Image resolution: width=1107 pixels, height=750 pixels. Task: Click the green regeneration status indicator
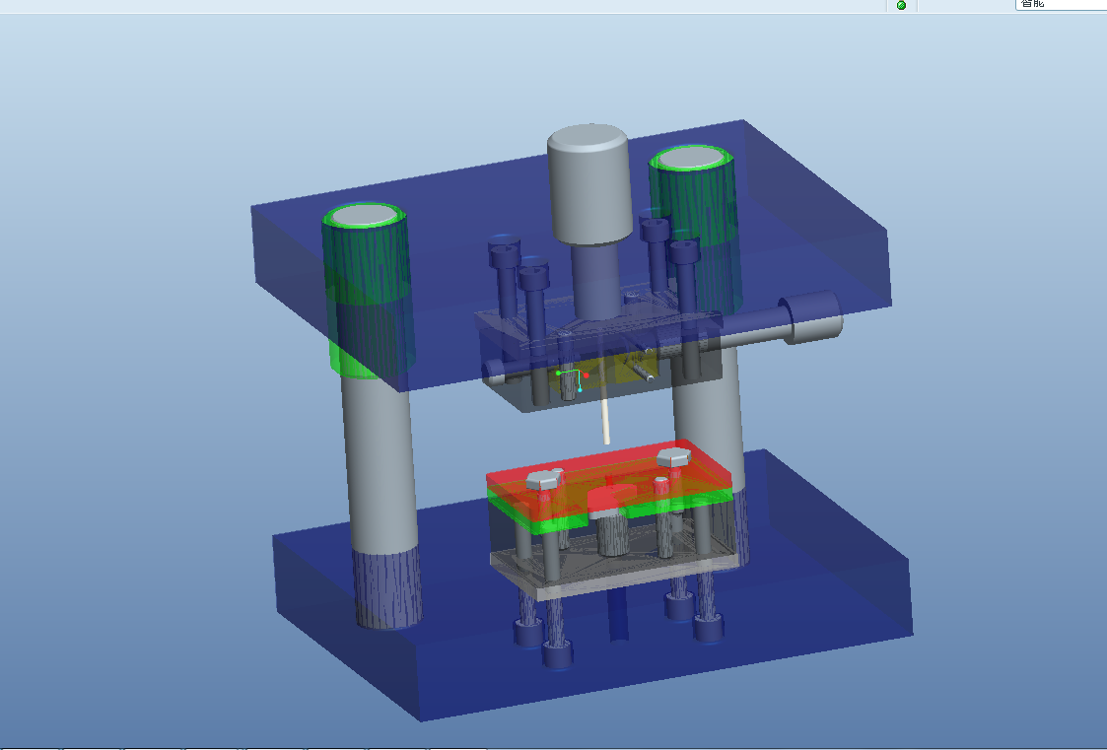901,5
